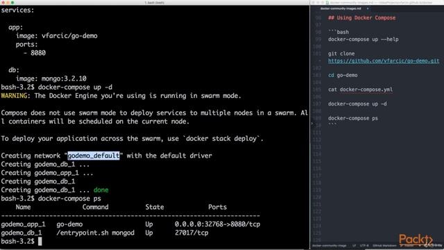Click the GitHub Markdown grammar selector
Screen dimensions: 444x250
(x=384, y=246)
